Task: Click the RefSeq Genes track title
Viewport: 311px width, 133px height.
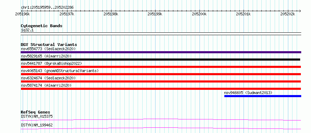Action: [x=36, y=112]
